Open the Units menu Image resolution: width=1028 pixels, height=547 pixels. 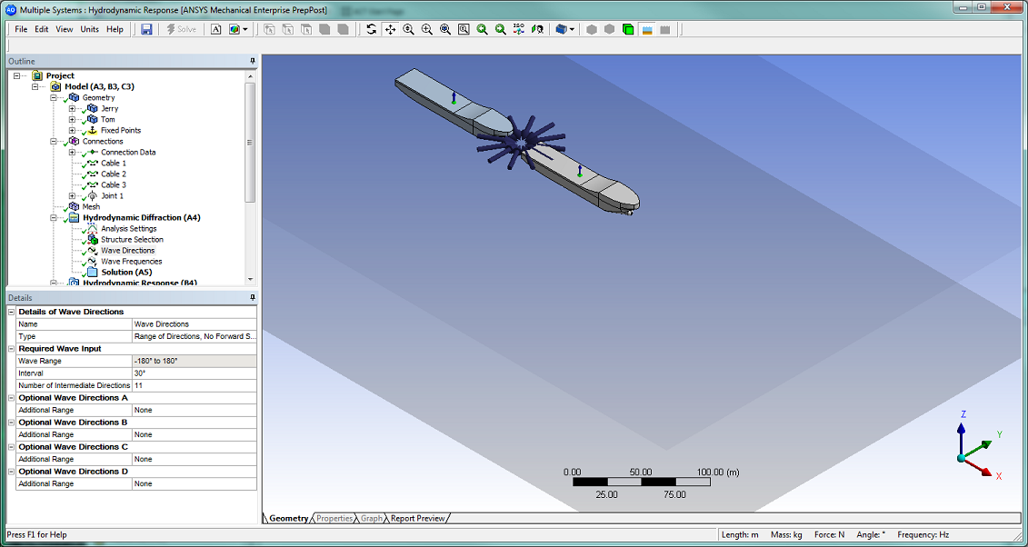point(88,29)
